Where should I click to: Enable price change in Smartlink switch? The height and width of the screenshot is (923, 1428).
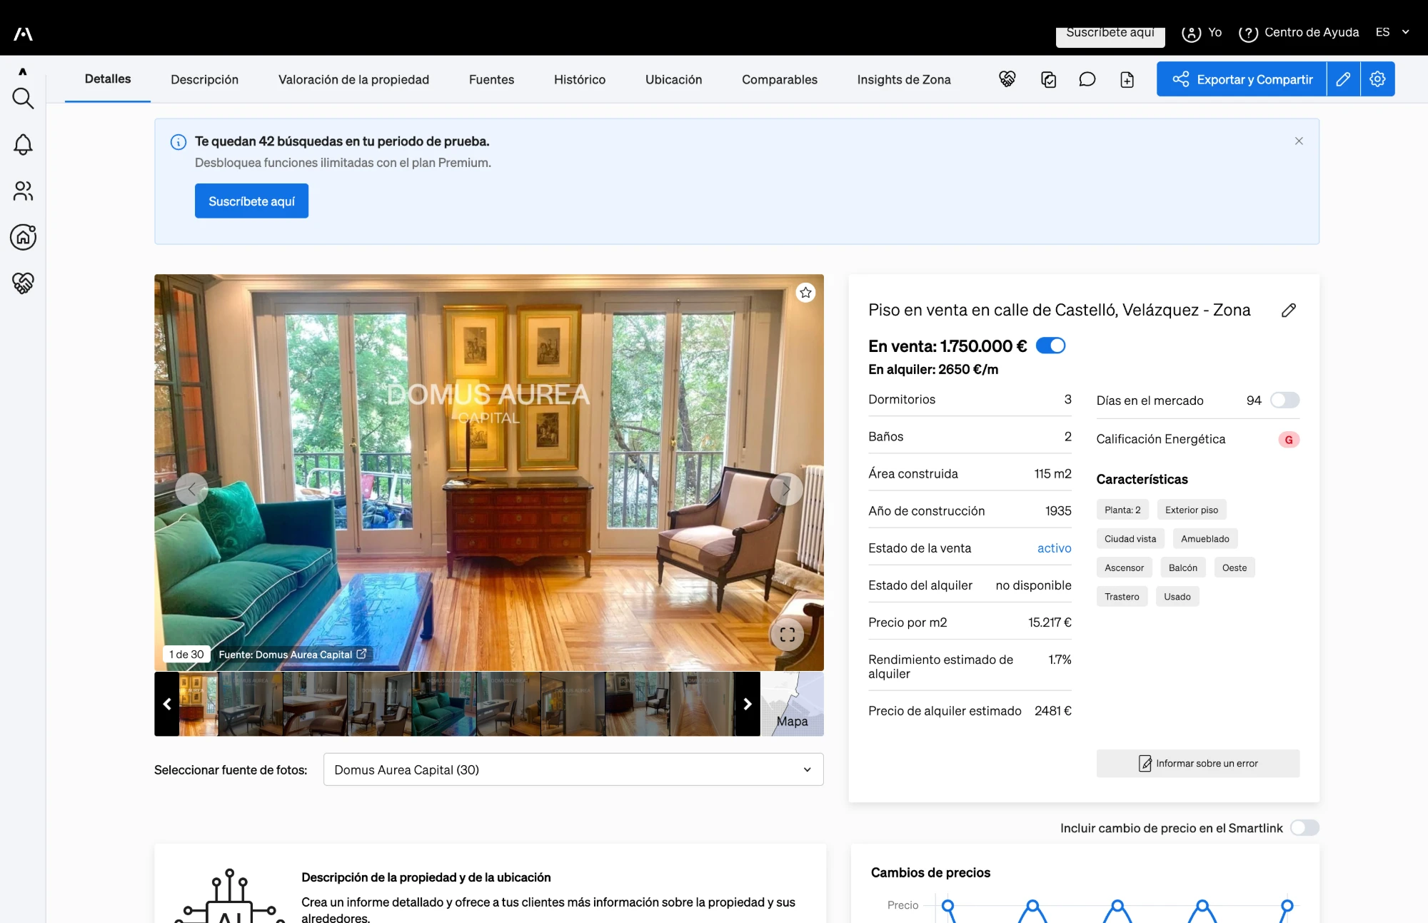pyautogui.click(x=1304, y=828)
